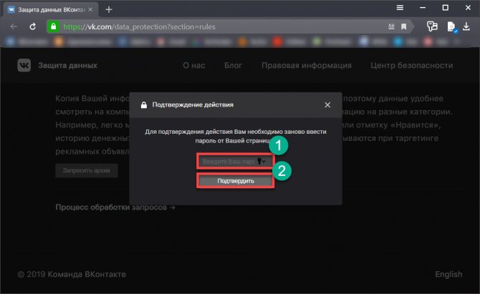Image resolution: width=480 pixels, height=294 pixels.
Task: Open the translator feedback icon in toolbar
Action: click(432, 26)
